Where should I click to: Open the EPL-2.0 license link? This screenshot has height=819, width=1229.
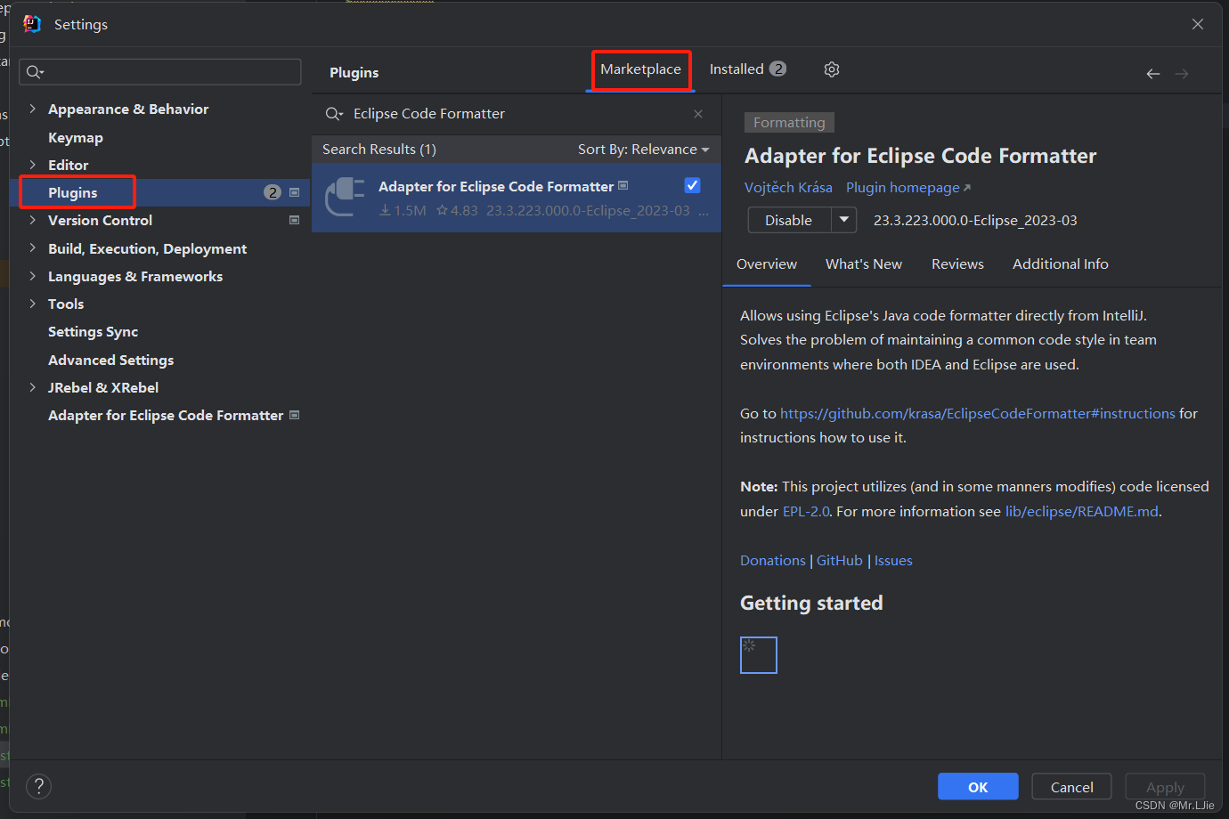[806, 512]
